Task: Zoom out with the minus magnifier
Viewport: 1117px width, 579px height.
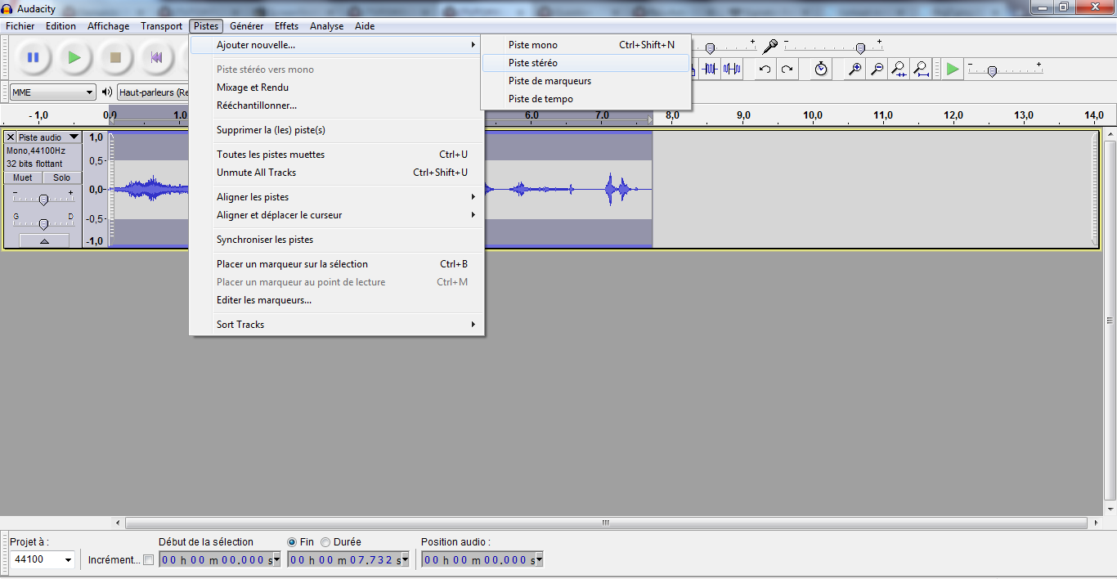Action: pyautogui.click(x=877, y=70)
